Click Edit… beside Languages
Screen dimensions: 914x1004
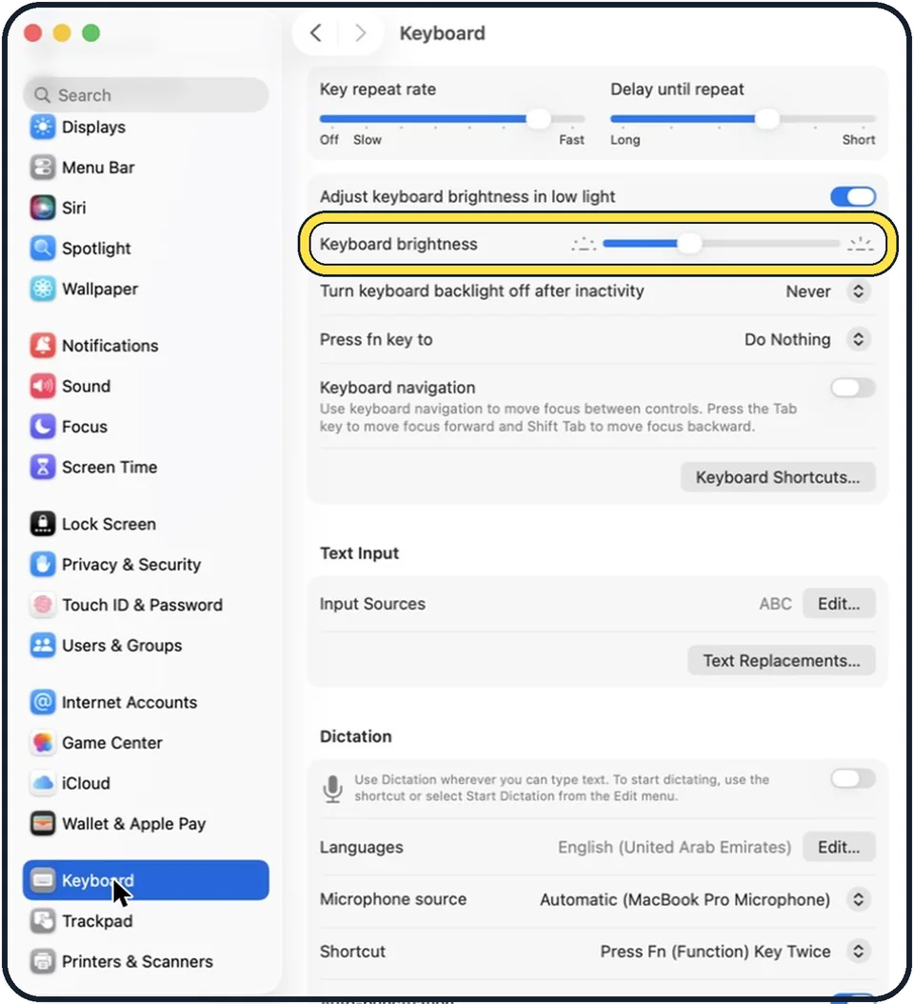click(839, 847)
